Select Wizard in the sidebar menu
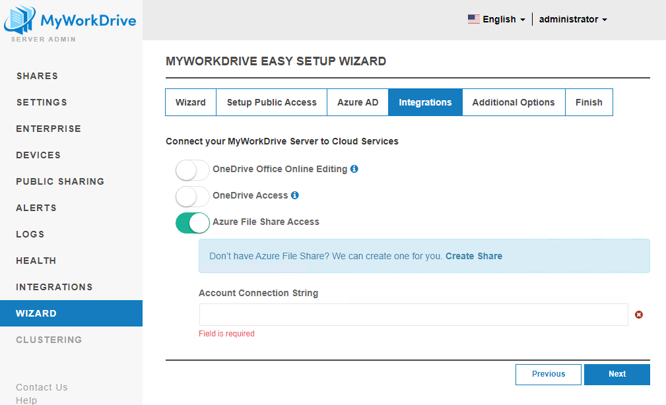 71,313
